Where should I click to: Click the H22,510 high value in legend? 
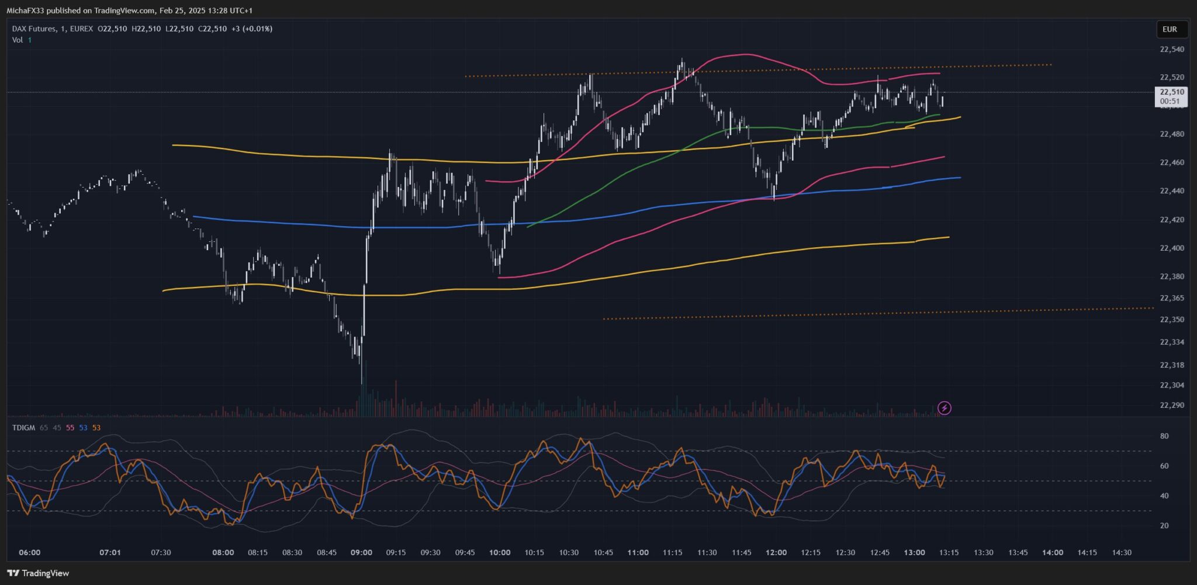pyautogui.click(x=146, y=29)
